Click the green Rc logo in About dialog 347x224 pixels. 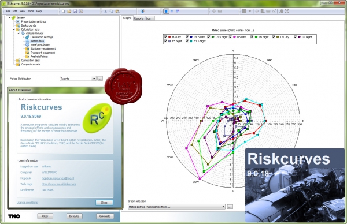(x=97, y=118)
